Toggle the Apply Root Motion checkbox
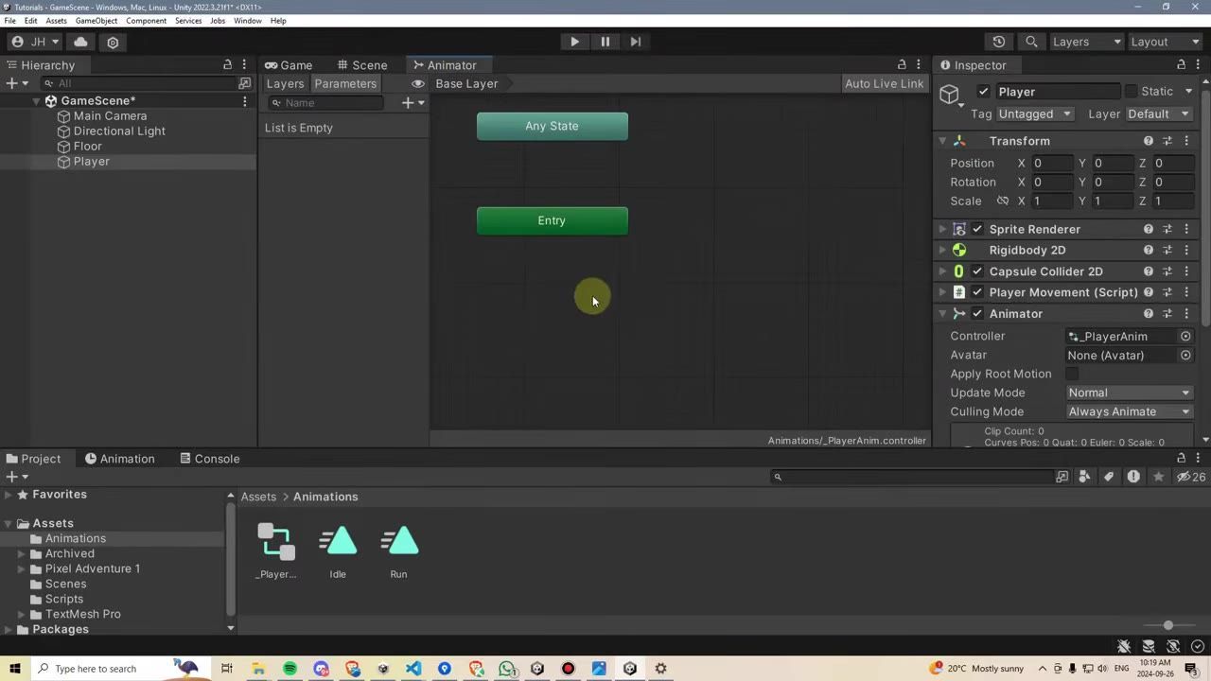Screen dimensions: 1211x681 click(x=1072, y=374)
